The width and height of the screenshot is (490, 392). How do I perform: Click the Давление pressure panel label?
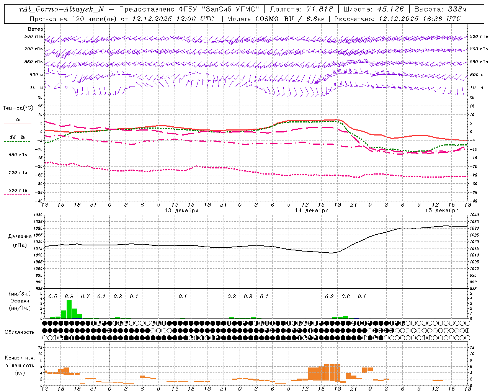(20, 237)
